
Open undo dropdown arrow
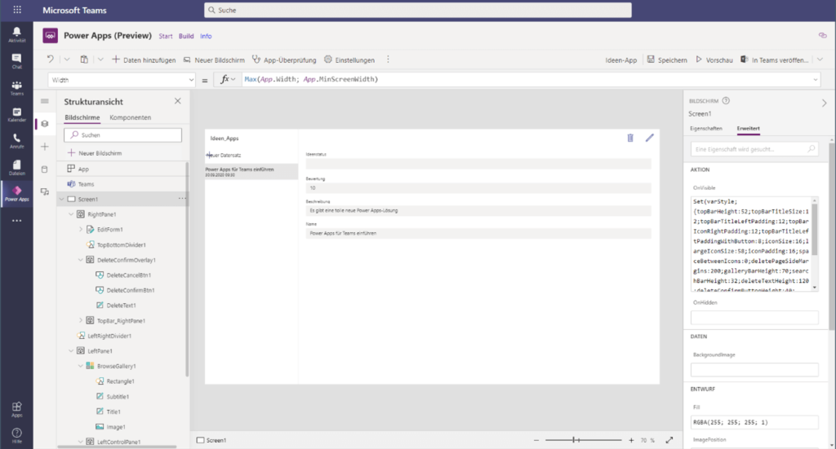67,59
